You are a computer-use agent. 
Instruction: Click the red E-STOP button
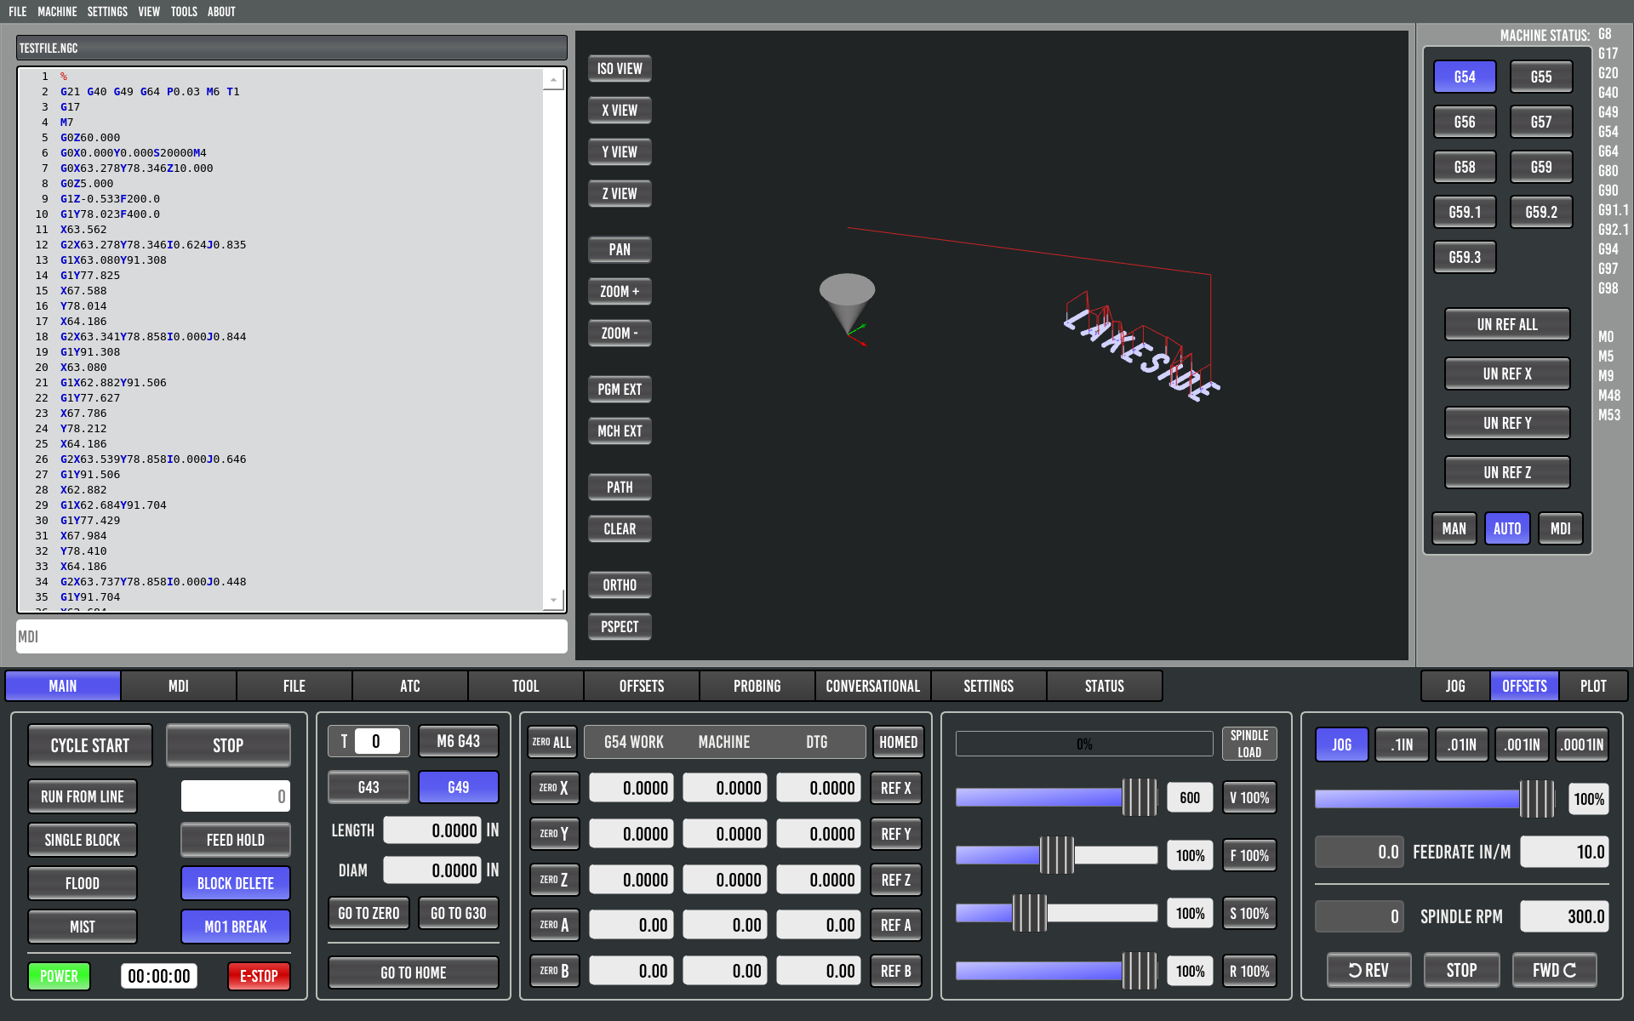pos(259,977)
